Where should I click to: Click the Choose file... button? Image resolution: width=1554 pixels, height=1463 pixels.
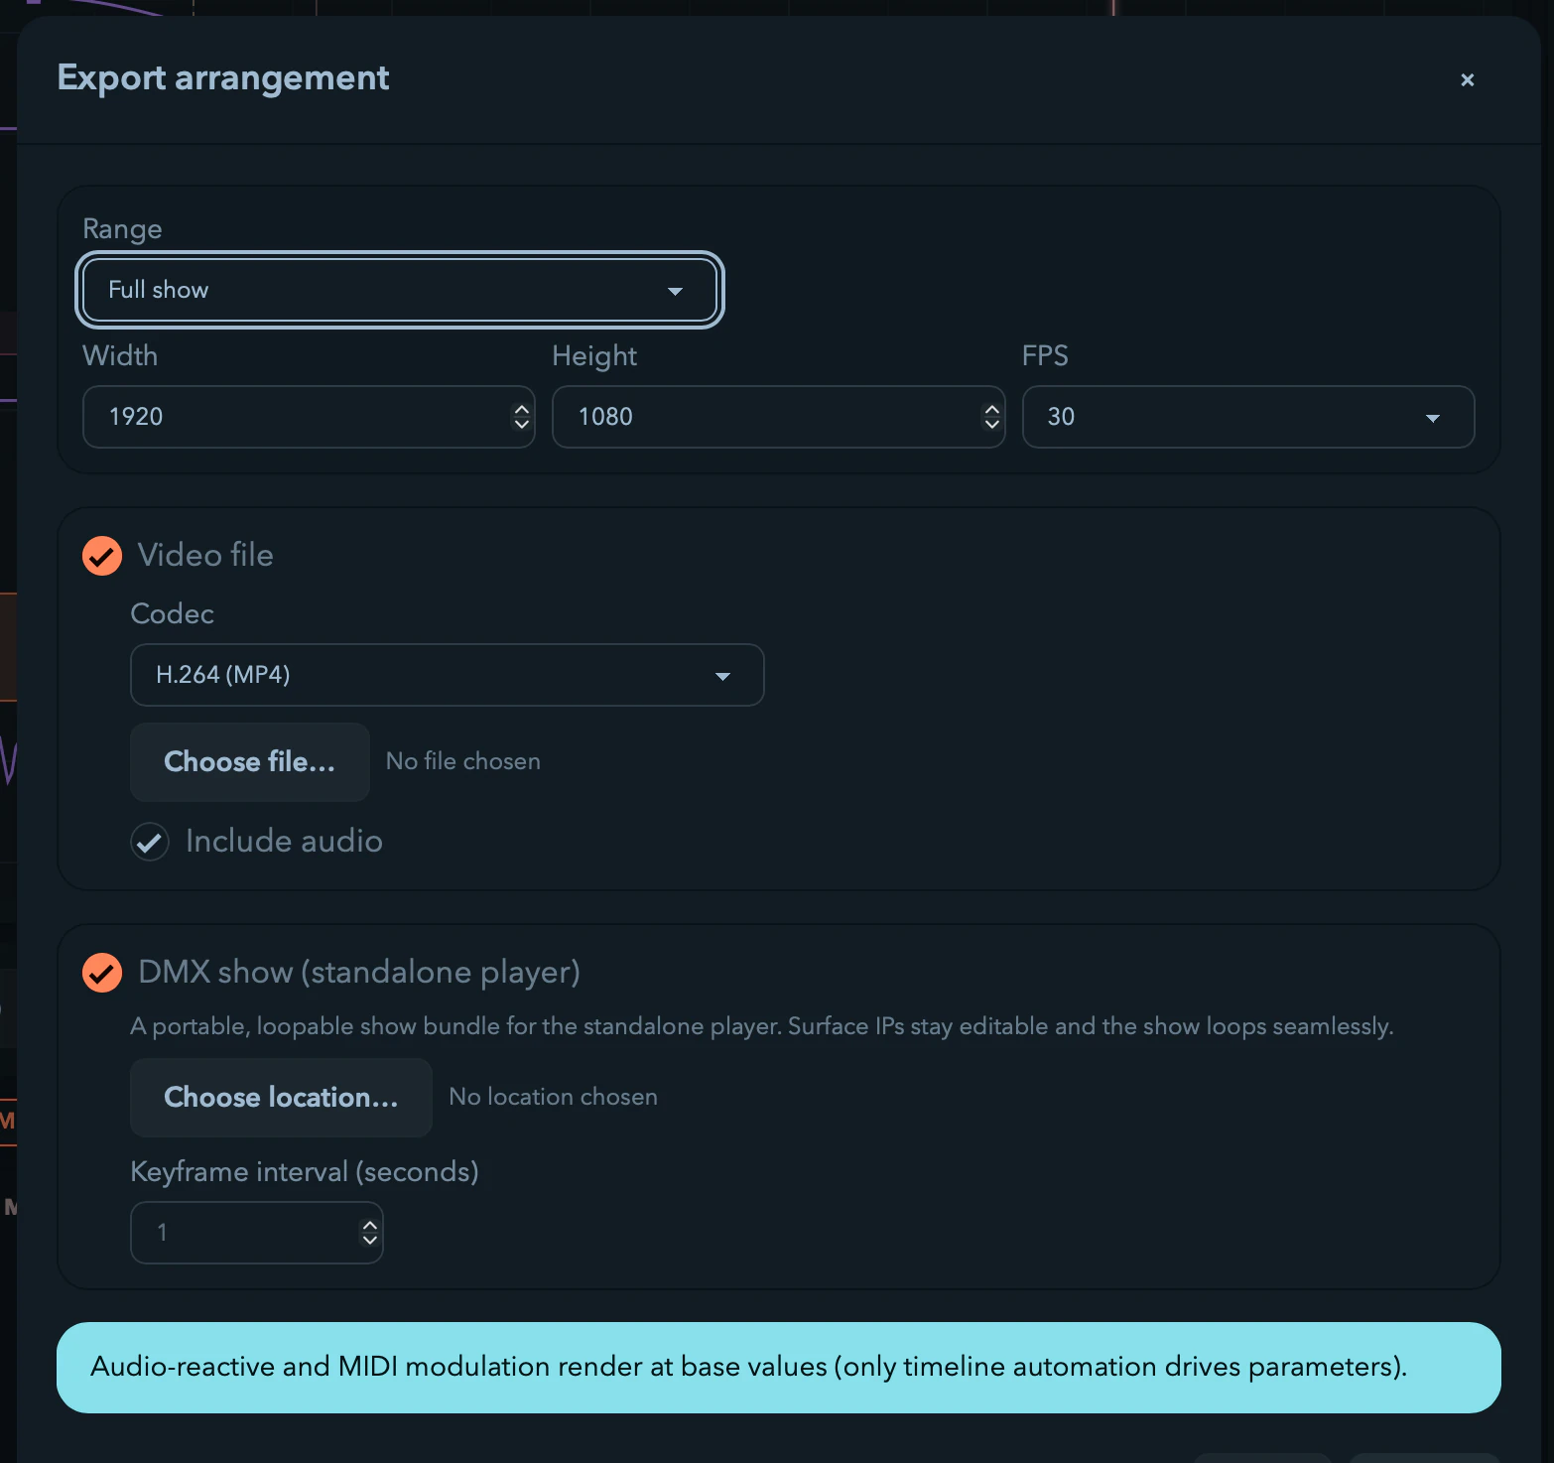[x=250, y=762]
